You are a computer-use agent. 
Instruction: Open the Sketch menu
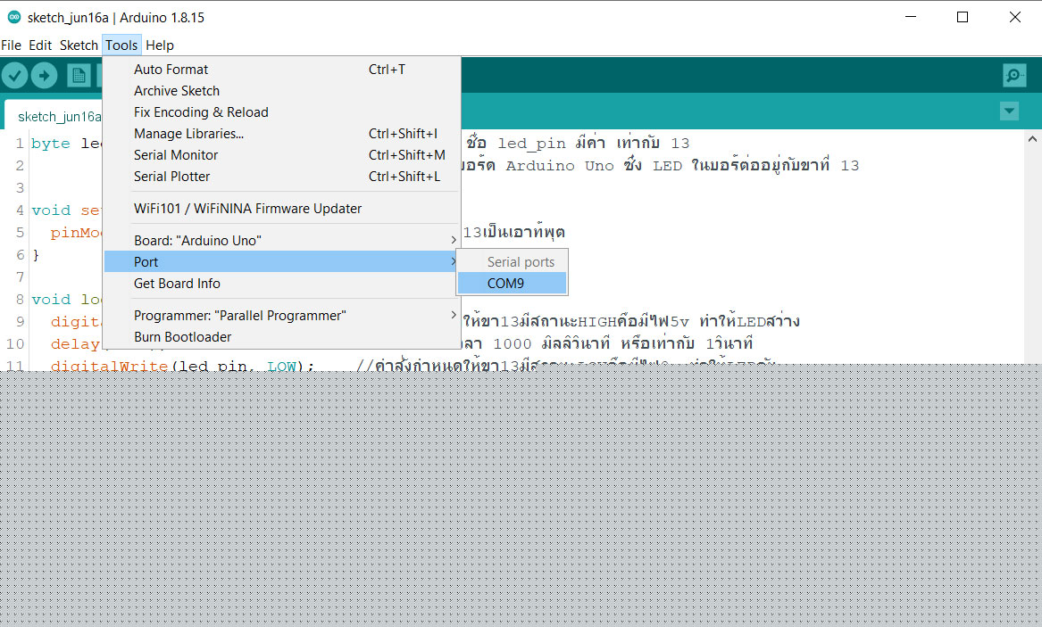click(79, 45)
